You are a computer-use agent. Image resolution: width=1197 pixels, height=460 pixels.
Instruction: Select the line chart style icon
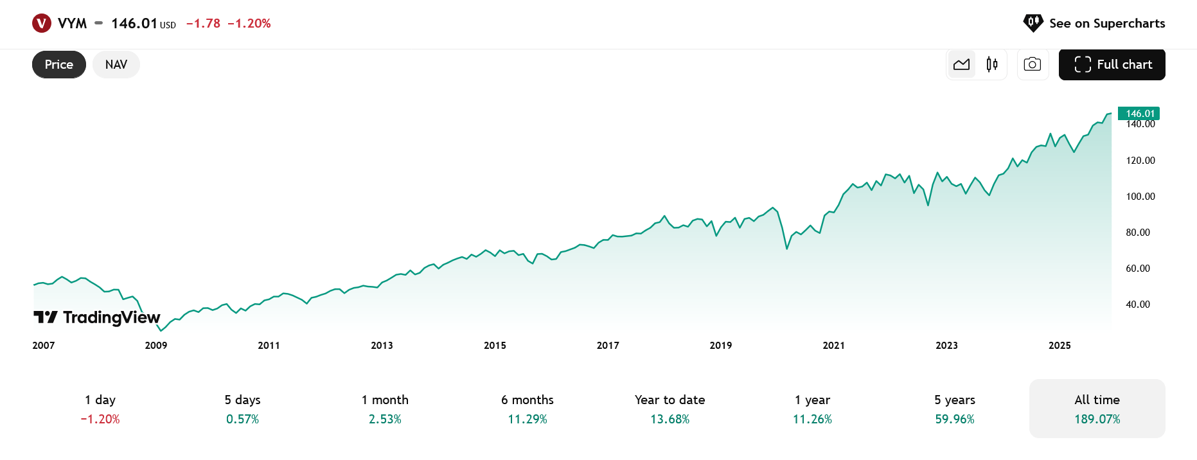tap(962, 64)
